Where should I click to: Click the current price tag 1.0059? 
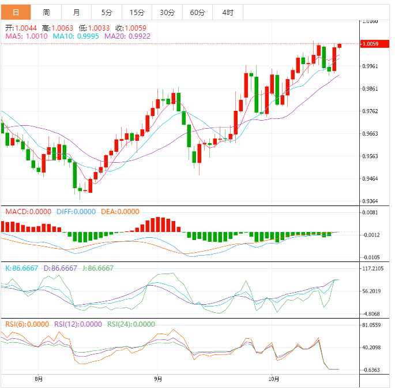pyautogui.click(x=370, y=44)
